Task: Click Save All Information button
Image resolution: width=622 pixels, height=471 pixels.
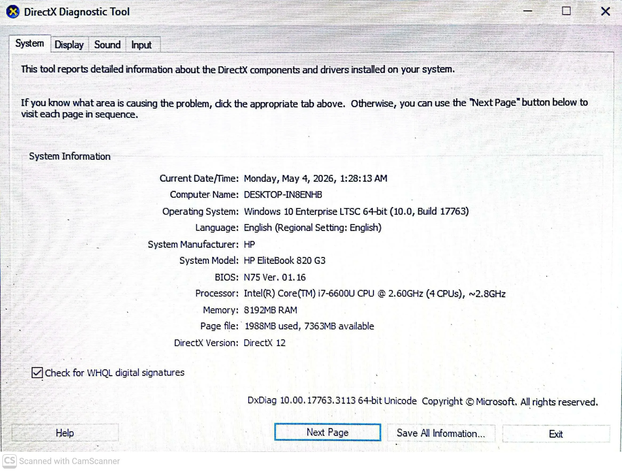Action: coord(441,433)
